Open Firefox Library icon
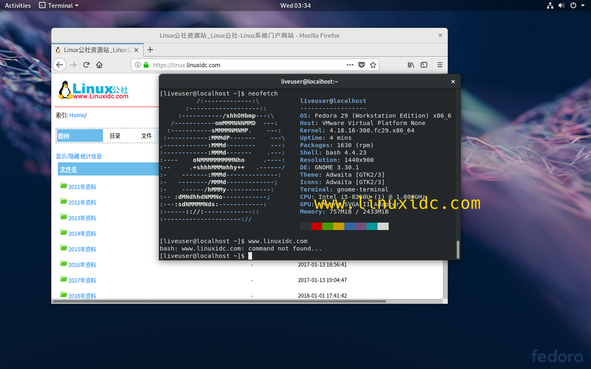 click(x=411, y=65)
